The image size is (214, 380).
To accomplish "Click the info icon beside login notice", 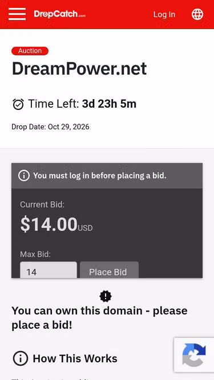I will 24,175.
